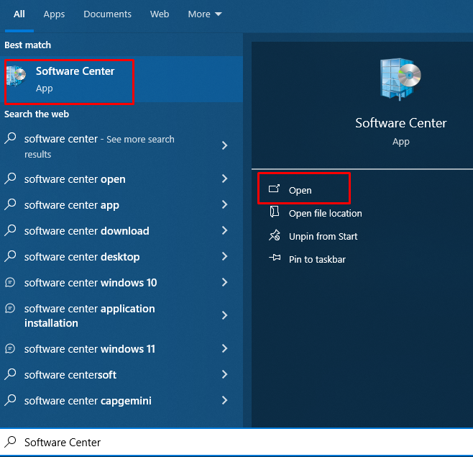Expand chevron for 'See more search results' row
This screenshot has height=457, width=473.
coord(225,145)
